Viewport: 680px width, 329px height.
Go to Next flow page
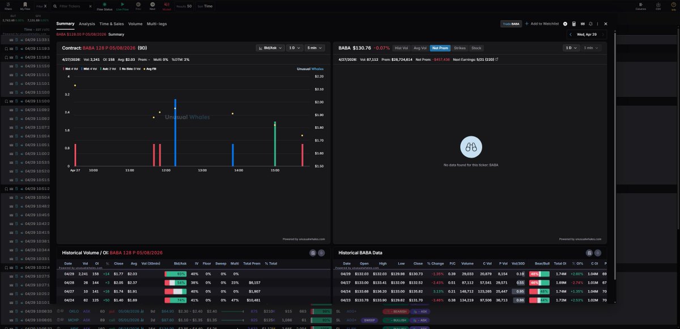pyautogui.click(x=152, y=6)
